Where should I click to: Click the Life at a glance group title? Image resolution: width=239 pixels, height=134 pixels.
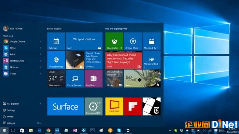pos(54,29)
